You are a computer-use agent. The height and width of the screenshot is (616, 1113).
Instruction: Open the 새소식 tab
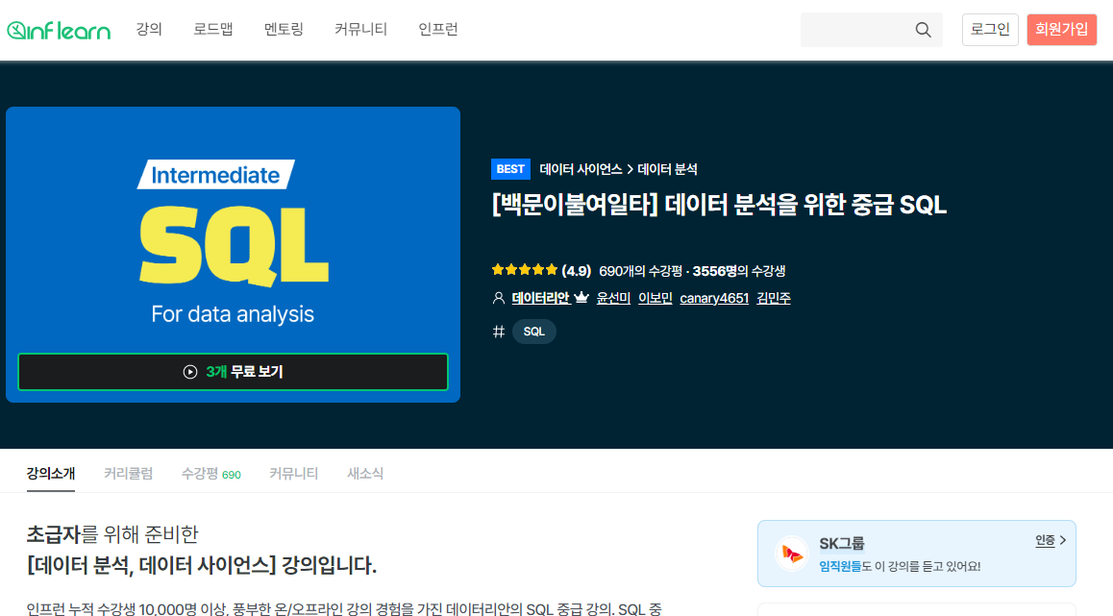(x=365, y=474)
